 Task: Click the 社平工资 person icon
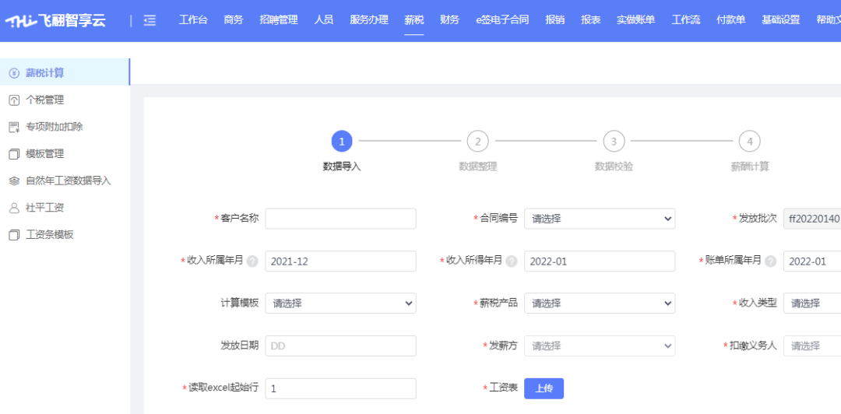pos(15,208)
